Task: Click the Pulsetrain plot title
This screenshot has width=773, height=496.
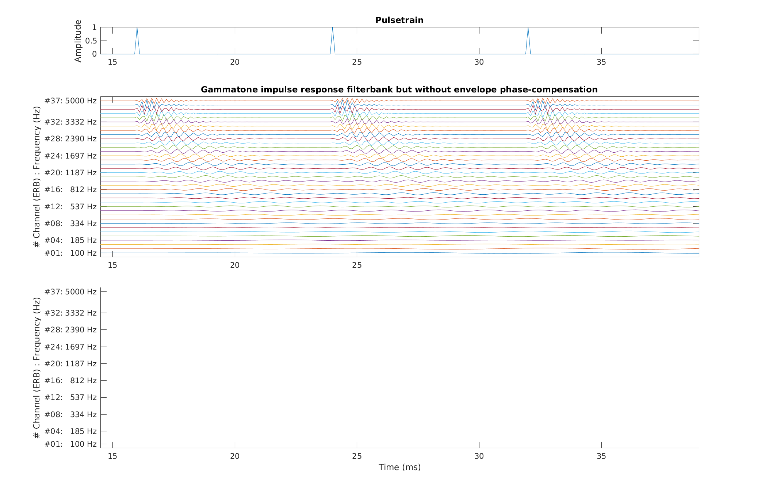Action: point(399,20)
